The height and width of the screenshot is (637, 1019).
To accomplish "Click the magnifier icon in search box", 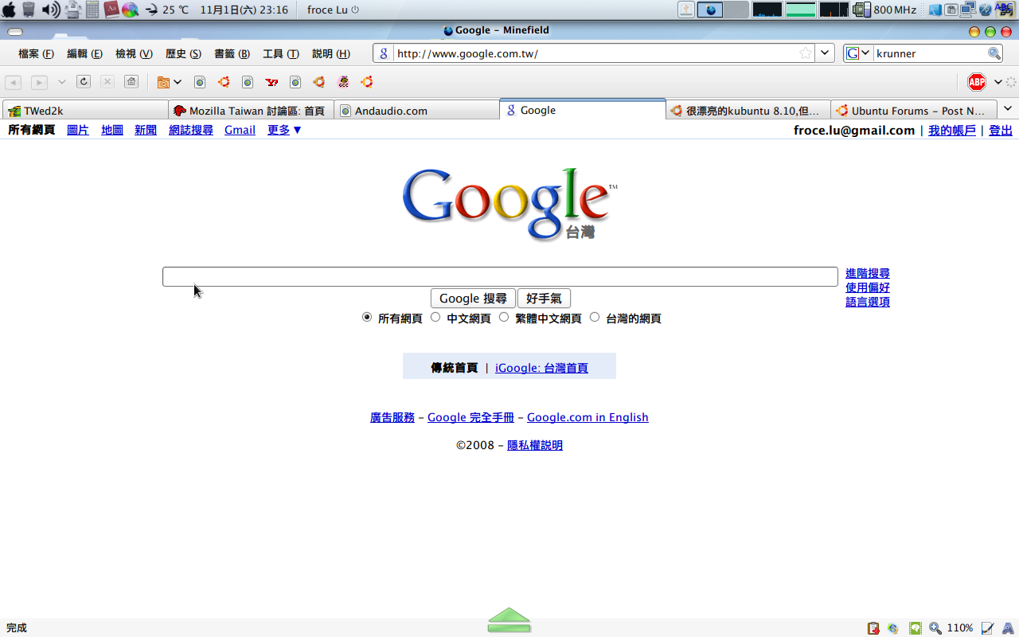I will pyautogui.click(x=994, y=53).
